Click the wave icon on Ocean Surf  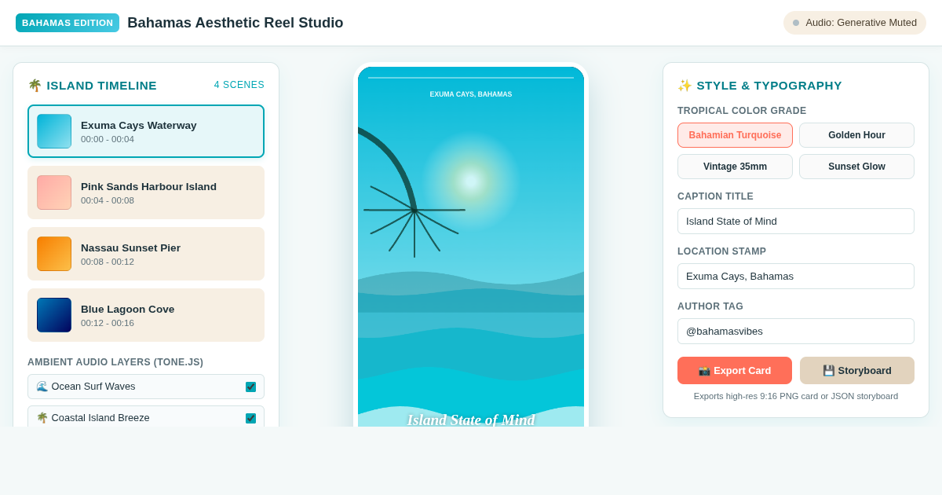click(x=42, y=387)
